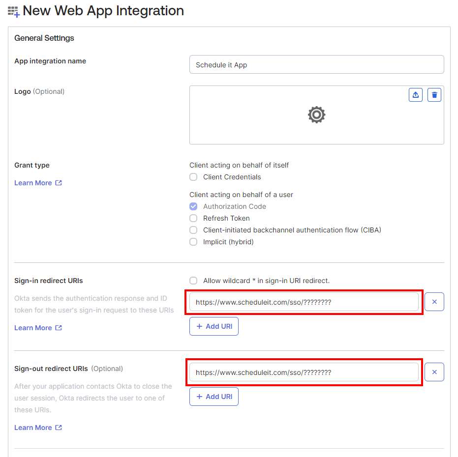Remove the sign-out redirect URI
This screenshot has width=458, height=457.
tap(434, 372)
